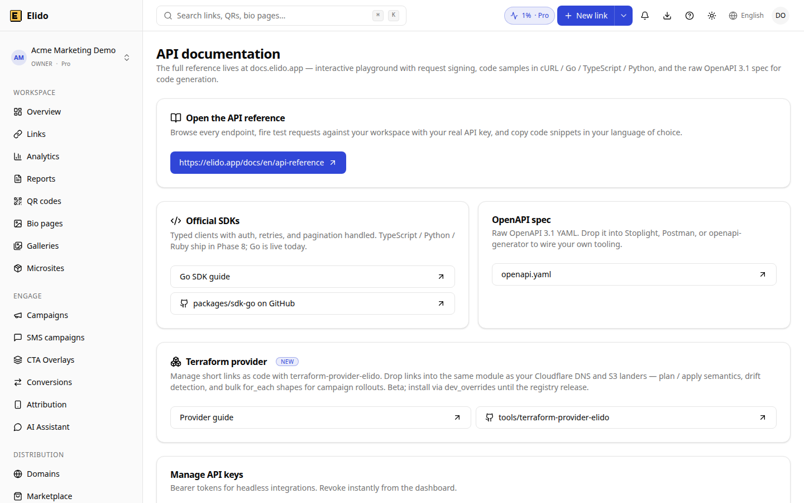Click external arrow on Provider guide row
804x503 pixels.
[x=457, y=417]
